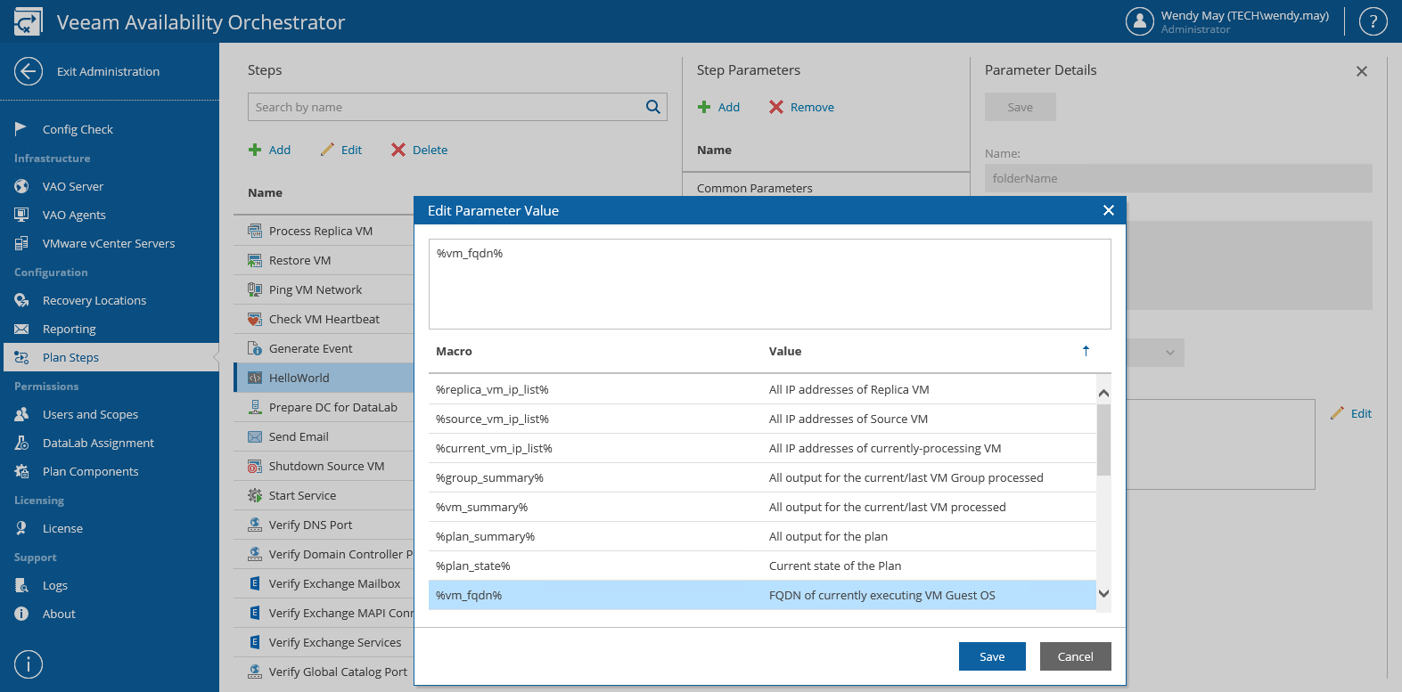Save the edited parameter value
The height and width of the screenshot is (692, 1402).
(992, 656)
